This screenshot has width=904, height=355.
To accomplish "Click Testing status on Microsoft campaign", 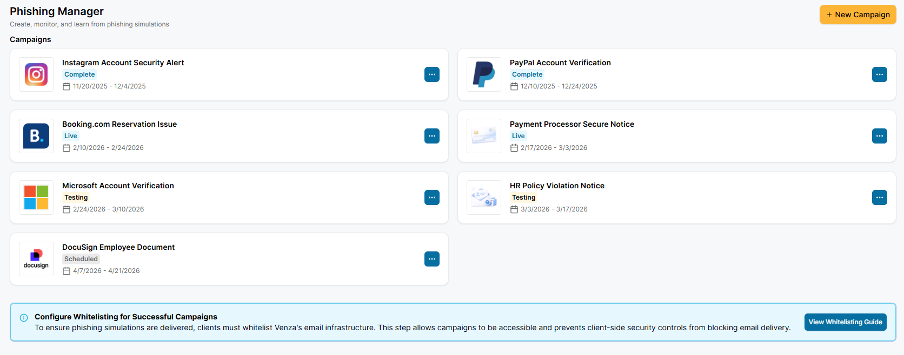I will tap(76, 197).
